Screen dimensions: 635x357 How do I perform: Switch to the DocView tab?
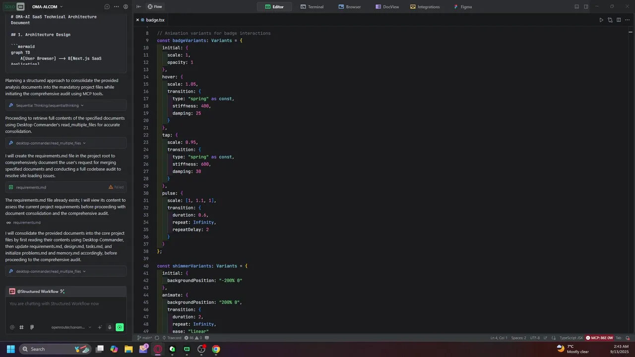pos(387,7)
